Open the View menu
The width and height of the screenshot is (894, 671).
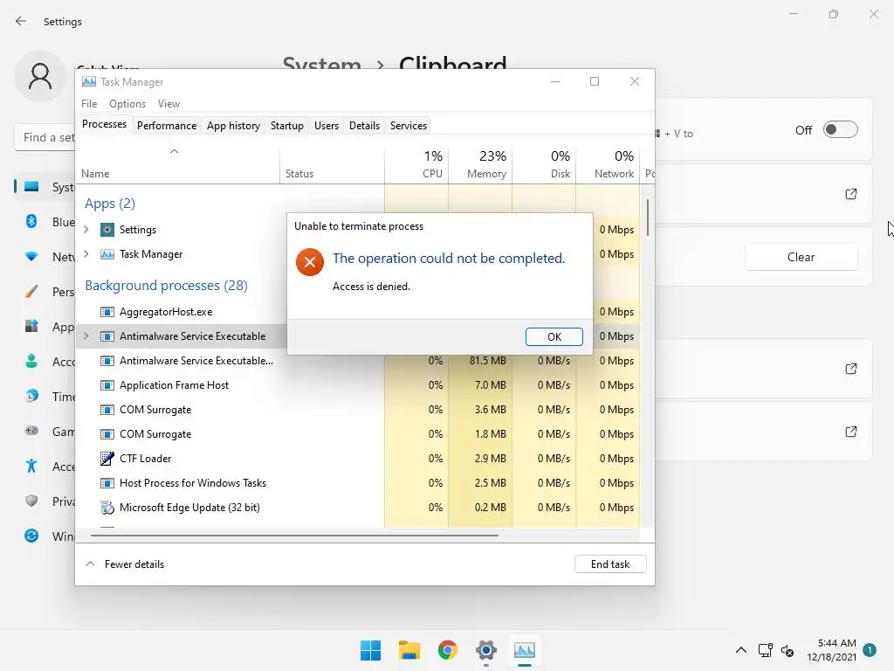(168, 104)
